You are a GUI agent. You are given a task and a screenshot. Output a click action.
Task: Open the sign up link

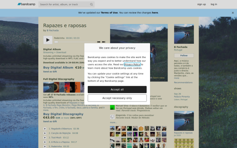[201, 4]
